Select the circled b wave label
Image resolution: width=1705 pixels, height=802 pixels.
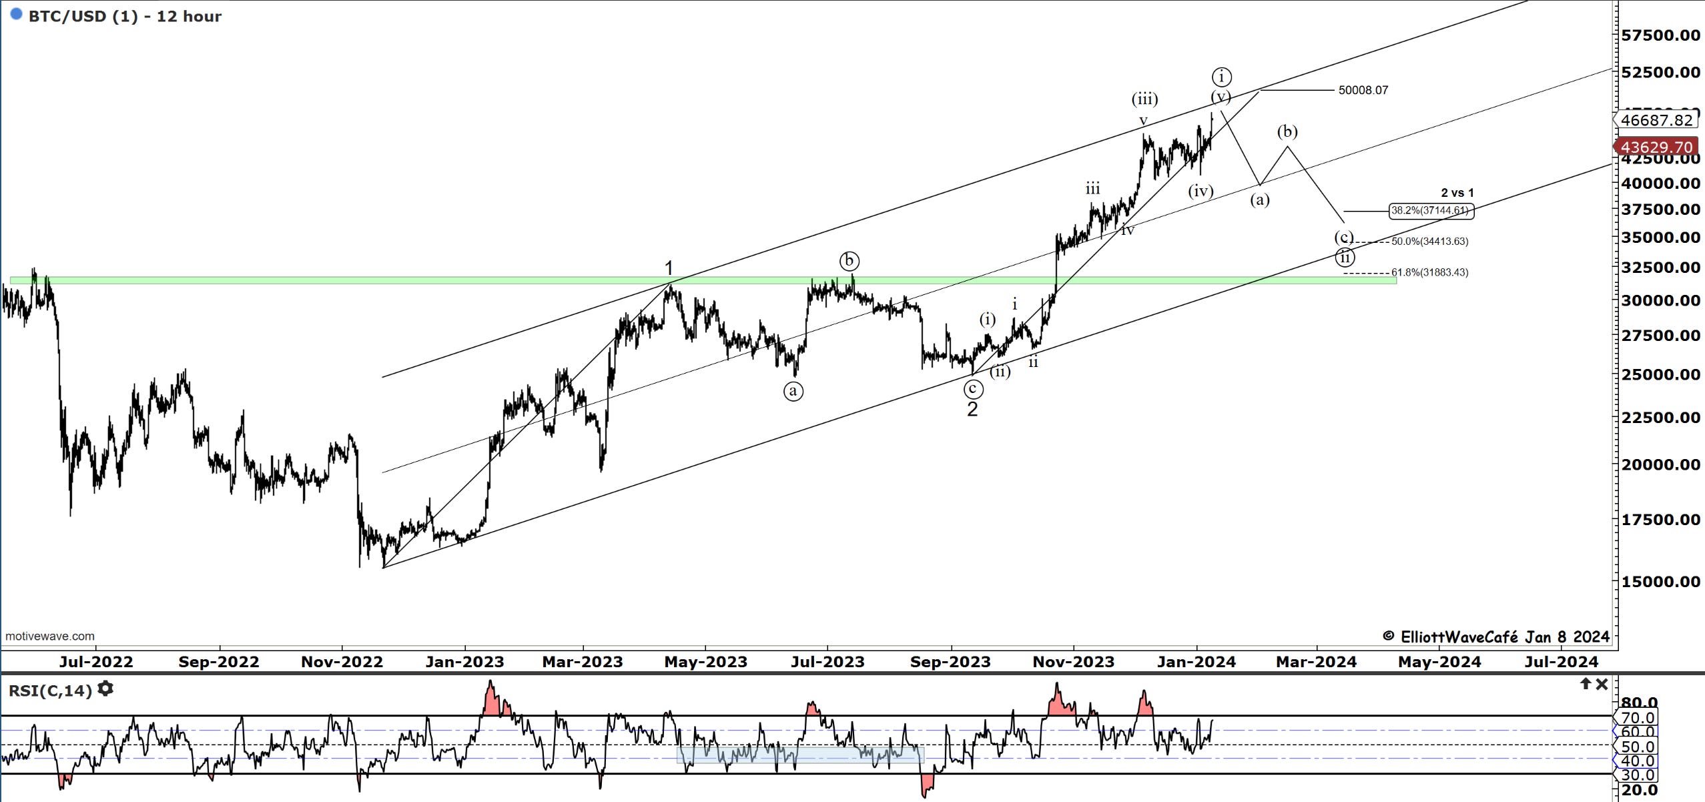(849, 261)
